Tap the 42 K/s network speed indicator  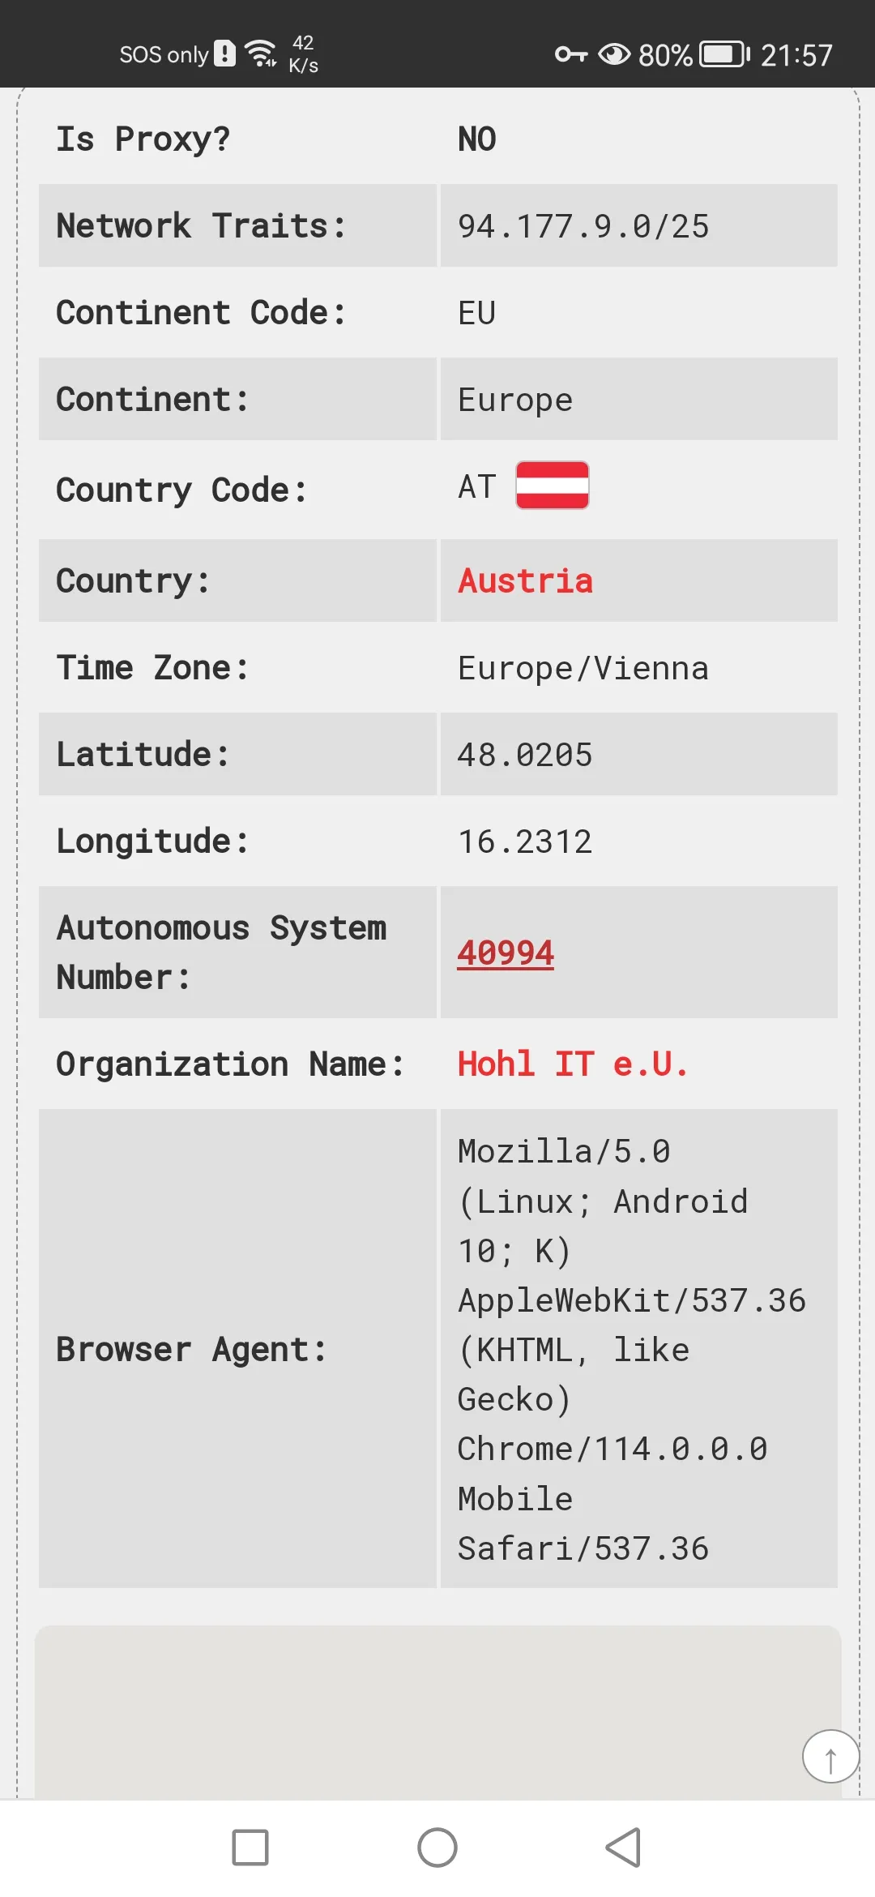click(303, 54)
